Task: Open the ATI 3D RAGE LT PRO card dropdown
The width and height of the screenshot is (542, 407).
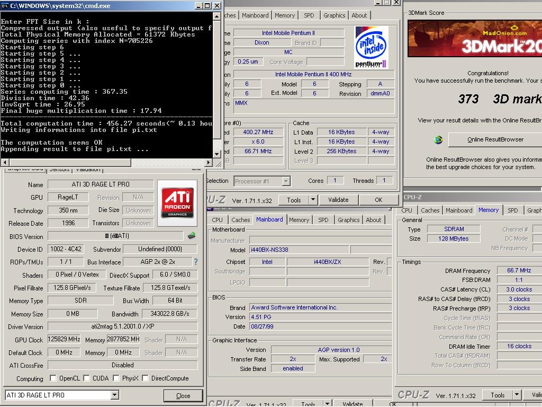Action: click(x=115, y=395)
